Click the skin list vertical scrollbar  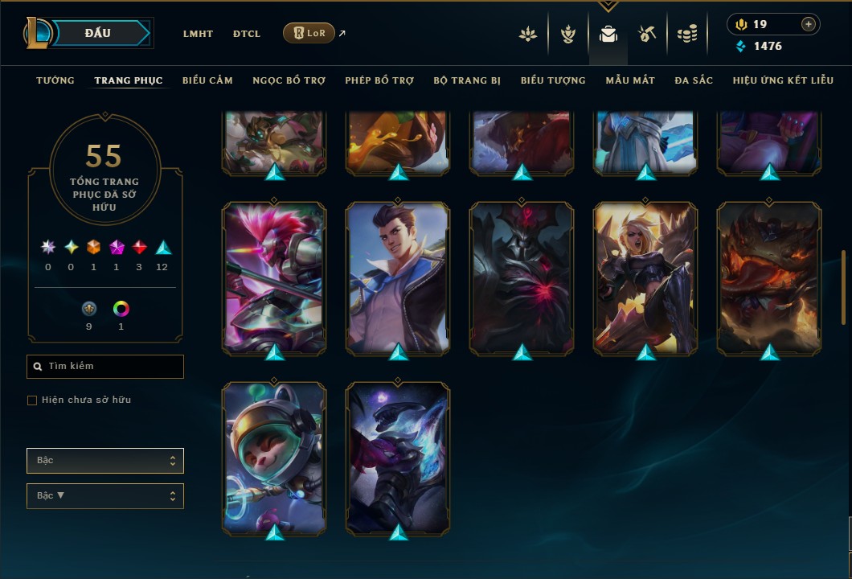click(843, 287)
